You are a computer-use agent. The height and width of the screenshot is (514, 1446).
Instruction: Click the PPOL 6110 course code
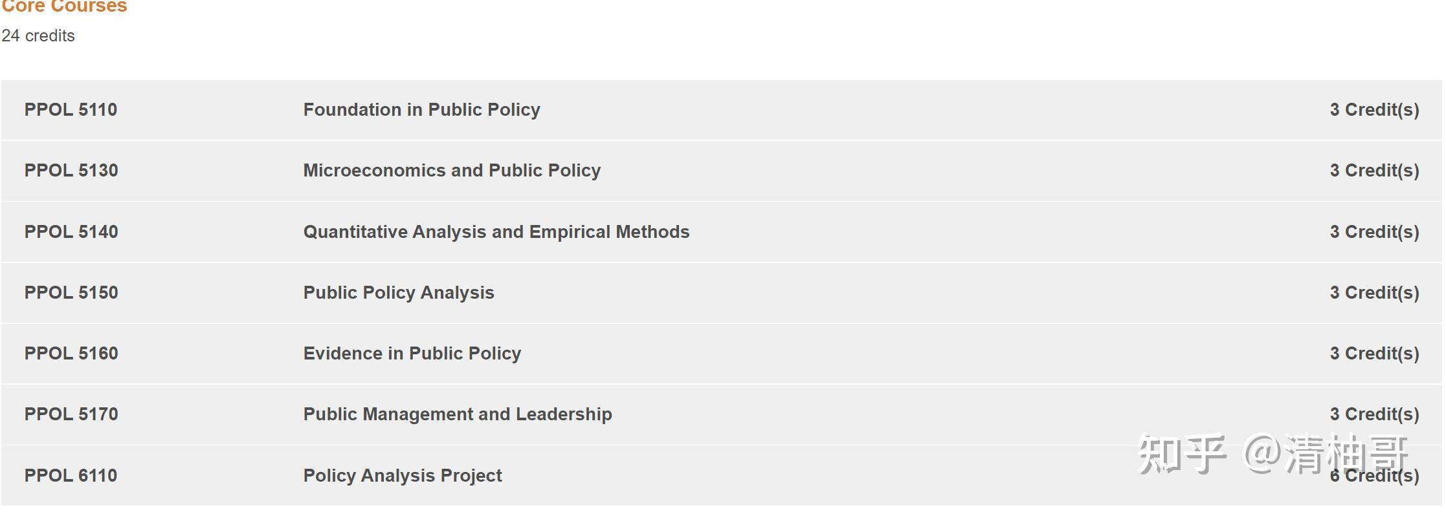tap(71, 476)
